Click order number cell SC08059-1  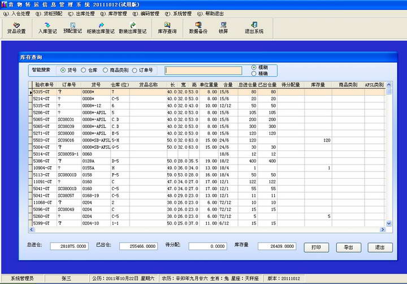tap(68, 154)
